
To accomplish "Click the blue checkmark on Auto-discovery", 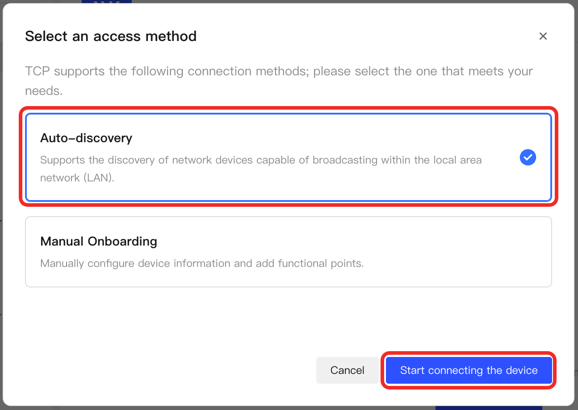I will pos(528,157).
